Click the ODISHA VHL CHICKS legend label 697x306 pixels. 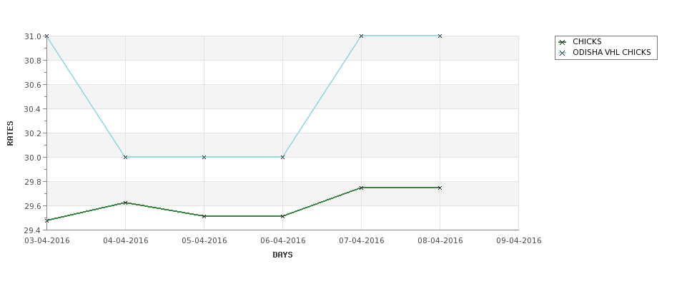point(612,52)
